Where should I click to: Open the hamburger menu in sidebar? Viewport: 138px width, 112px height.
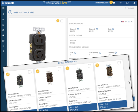pyautogui.click(x=3, y=8)
